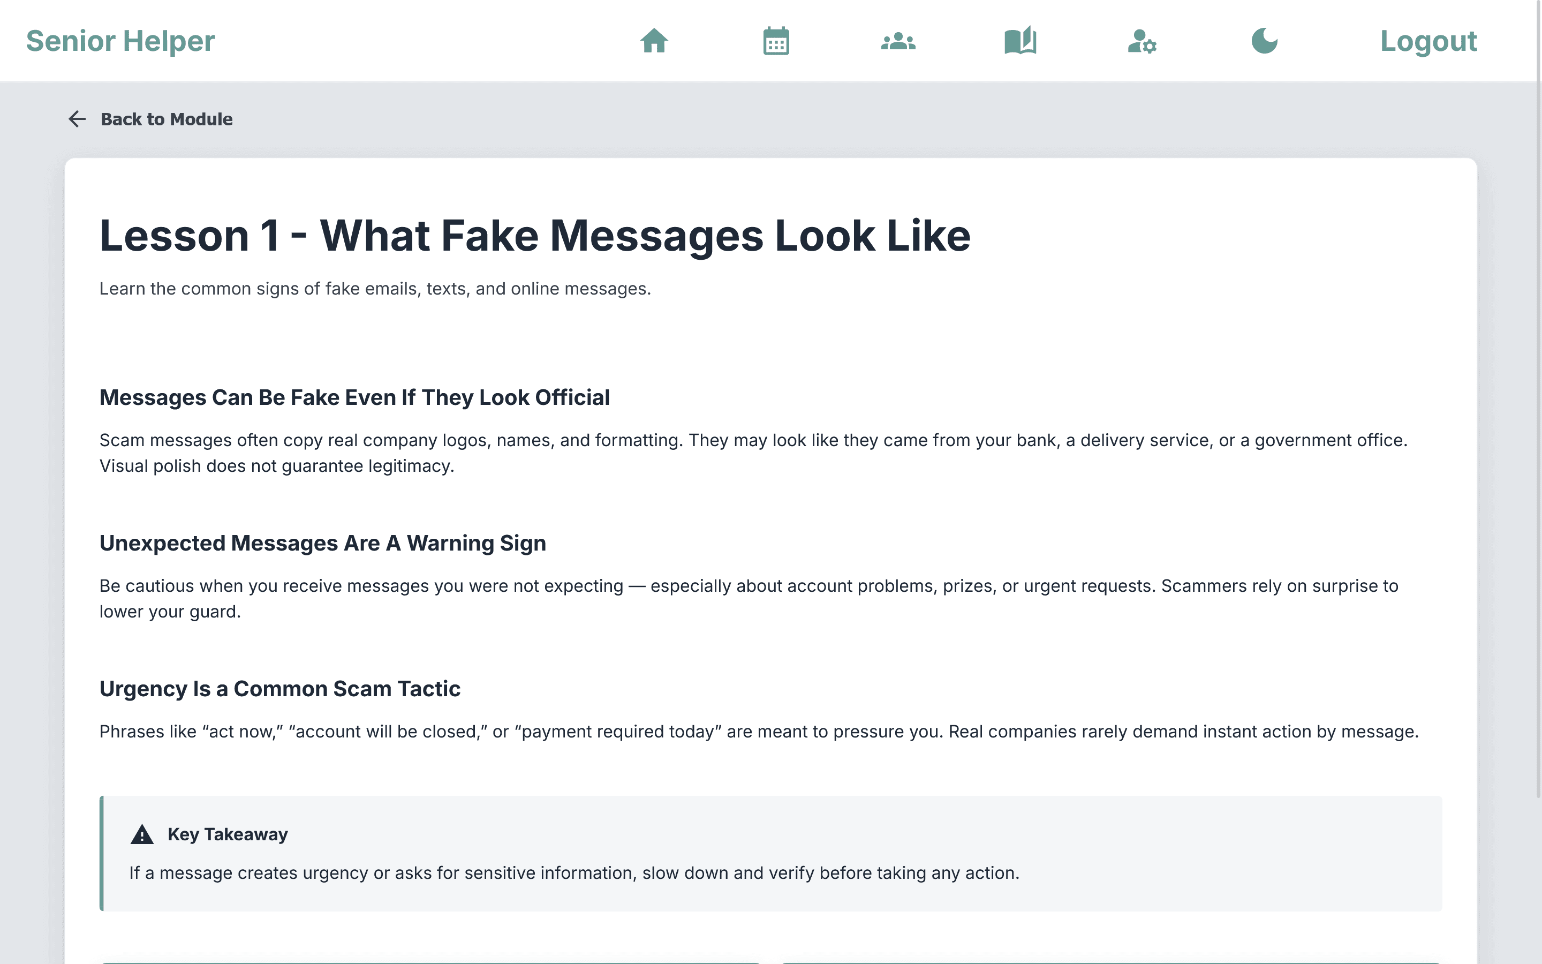Click the Senior Helper logo
Screen dimensions: 1542x964
pos(120,41)
